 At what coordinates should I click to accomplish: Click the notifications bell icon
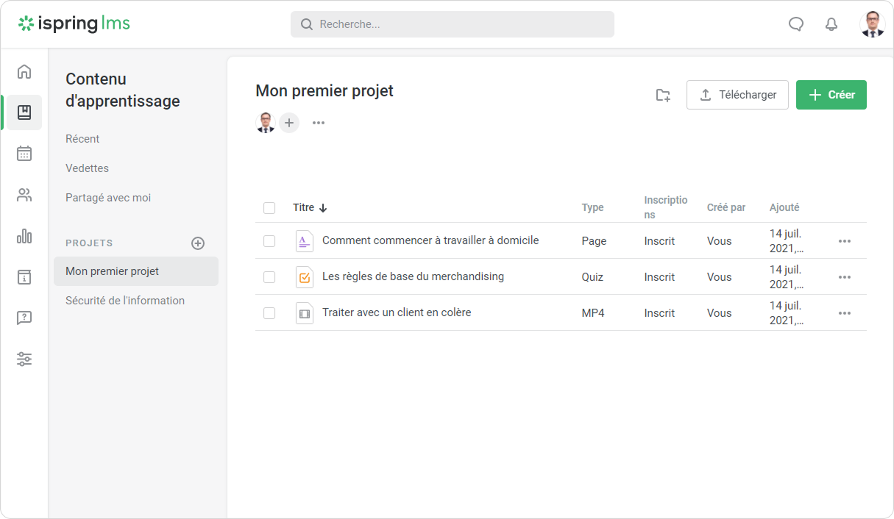tap(831, 24)
